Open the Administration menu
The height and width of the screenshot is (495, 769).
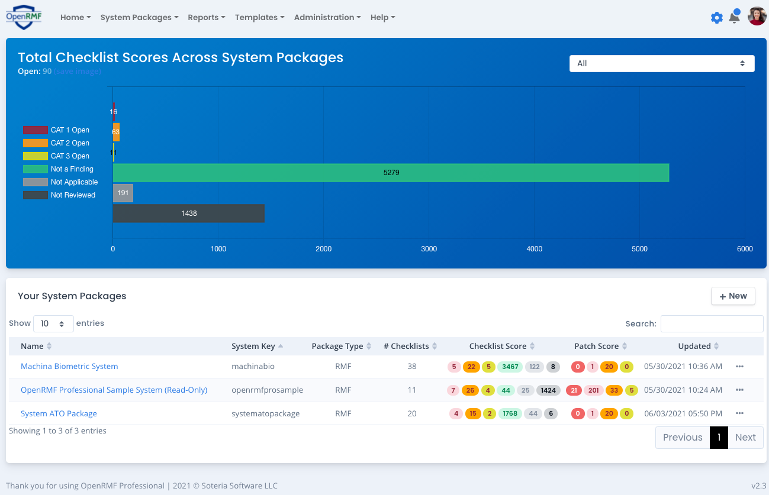pyautogui.click(x=327, y=17)
